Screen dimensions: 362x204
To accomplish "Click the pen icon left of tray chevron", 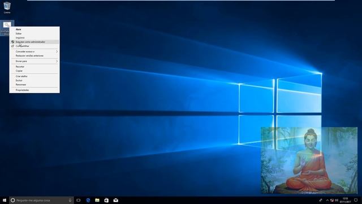I will [x=321, y=200].
